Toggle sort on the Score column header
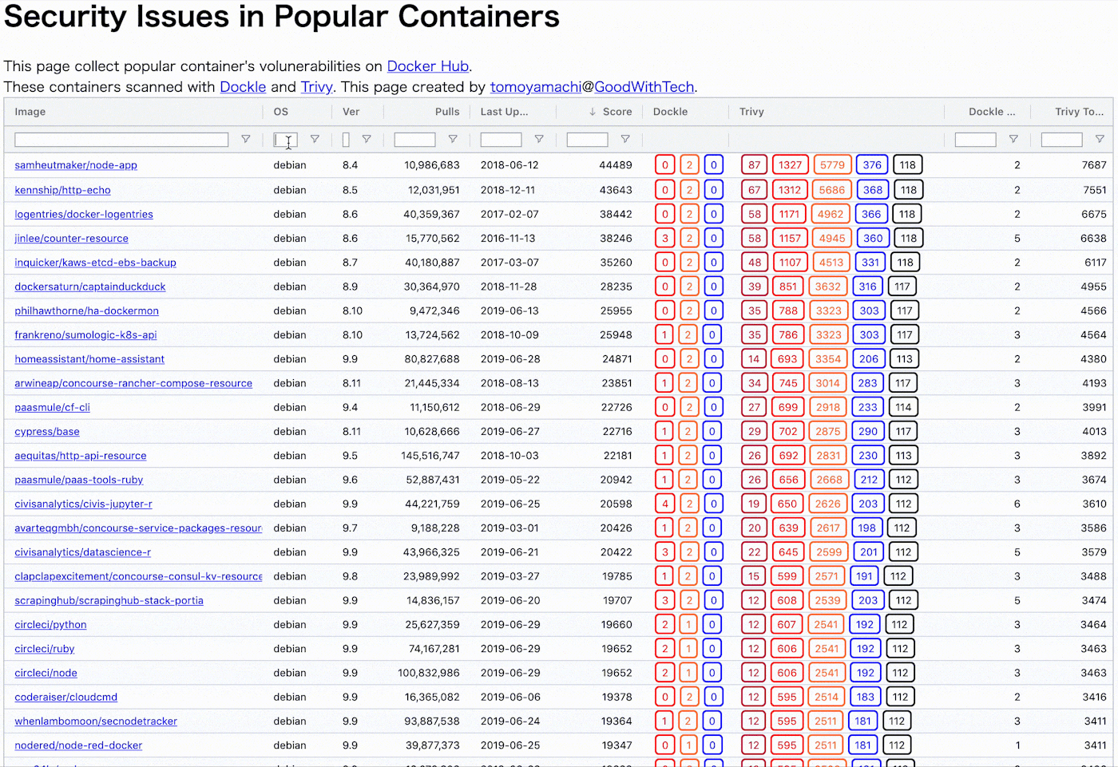This screenshot has width=1118, height=767. [x=617, y=112]
